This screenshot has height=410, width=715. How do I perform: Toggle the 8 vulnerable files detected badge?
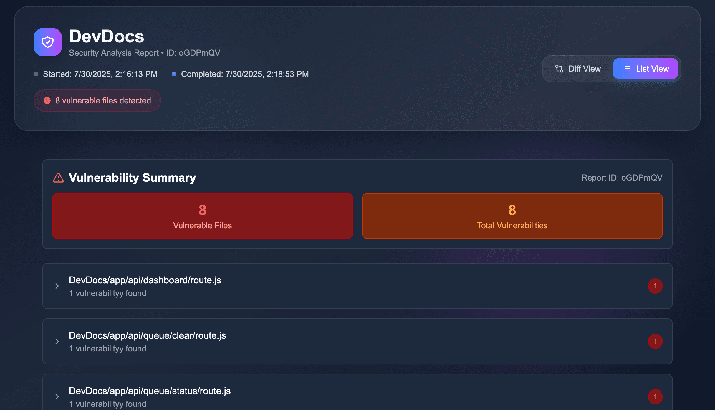pyautogui.click(x=97, y=100)
